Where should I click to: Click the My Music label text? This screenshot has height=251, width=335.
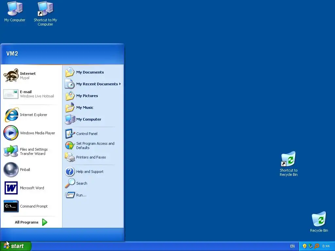85,108
